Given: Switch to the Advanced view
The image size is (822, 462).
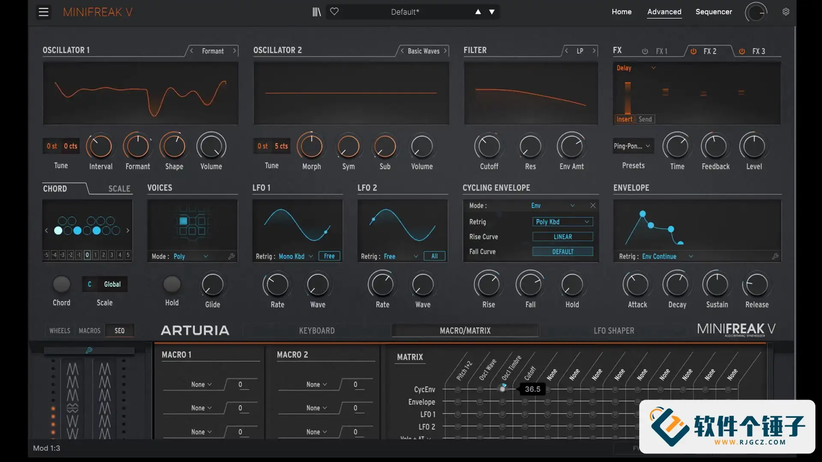Looking at the screenshot, I should point(664,12).
